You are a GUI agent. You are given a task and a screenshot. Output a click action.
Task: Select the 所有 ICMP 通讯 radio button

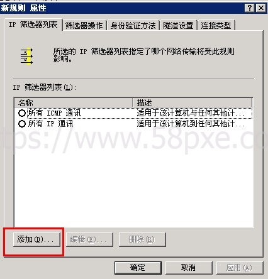tap(22, 113)
